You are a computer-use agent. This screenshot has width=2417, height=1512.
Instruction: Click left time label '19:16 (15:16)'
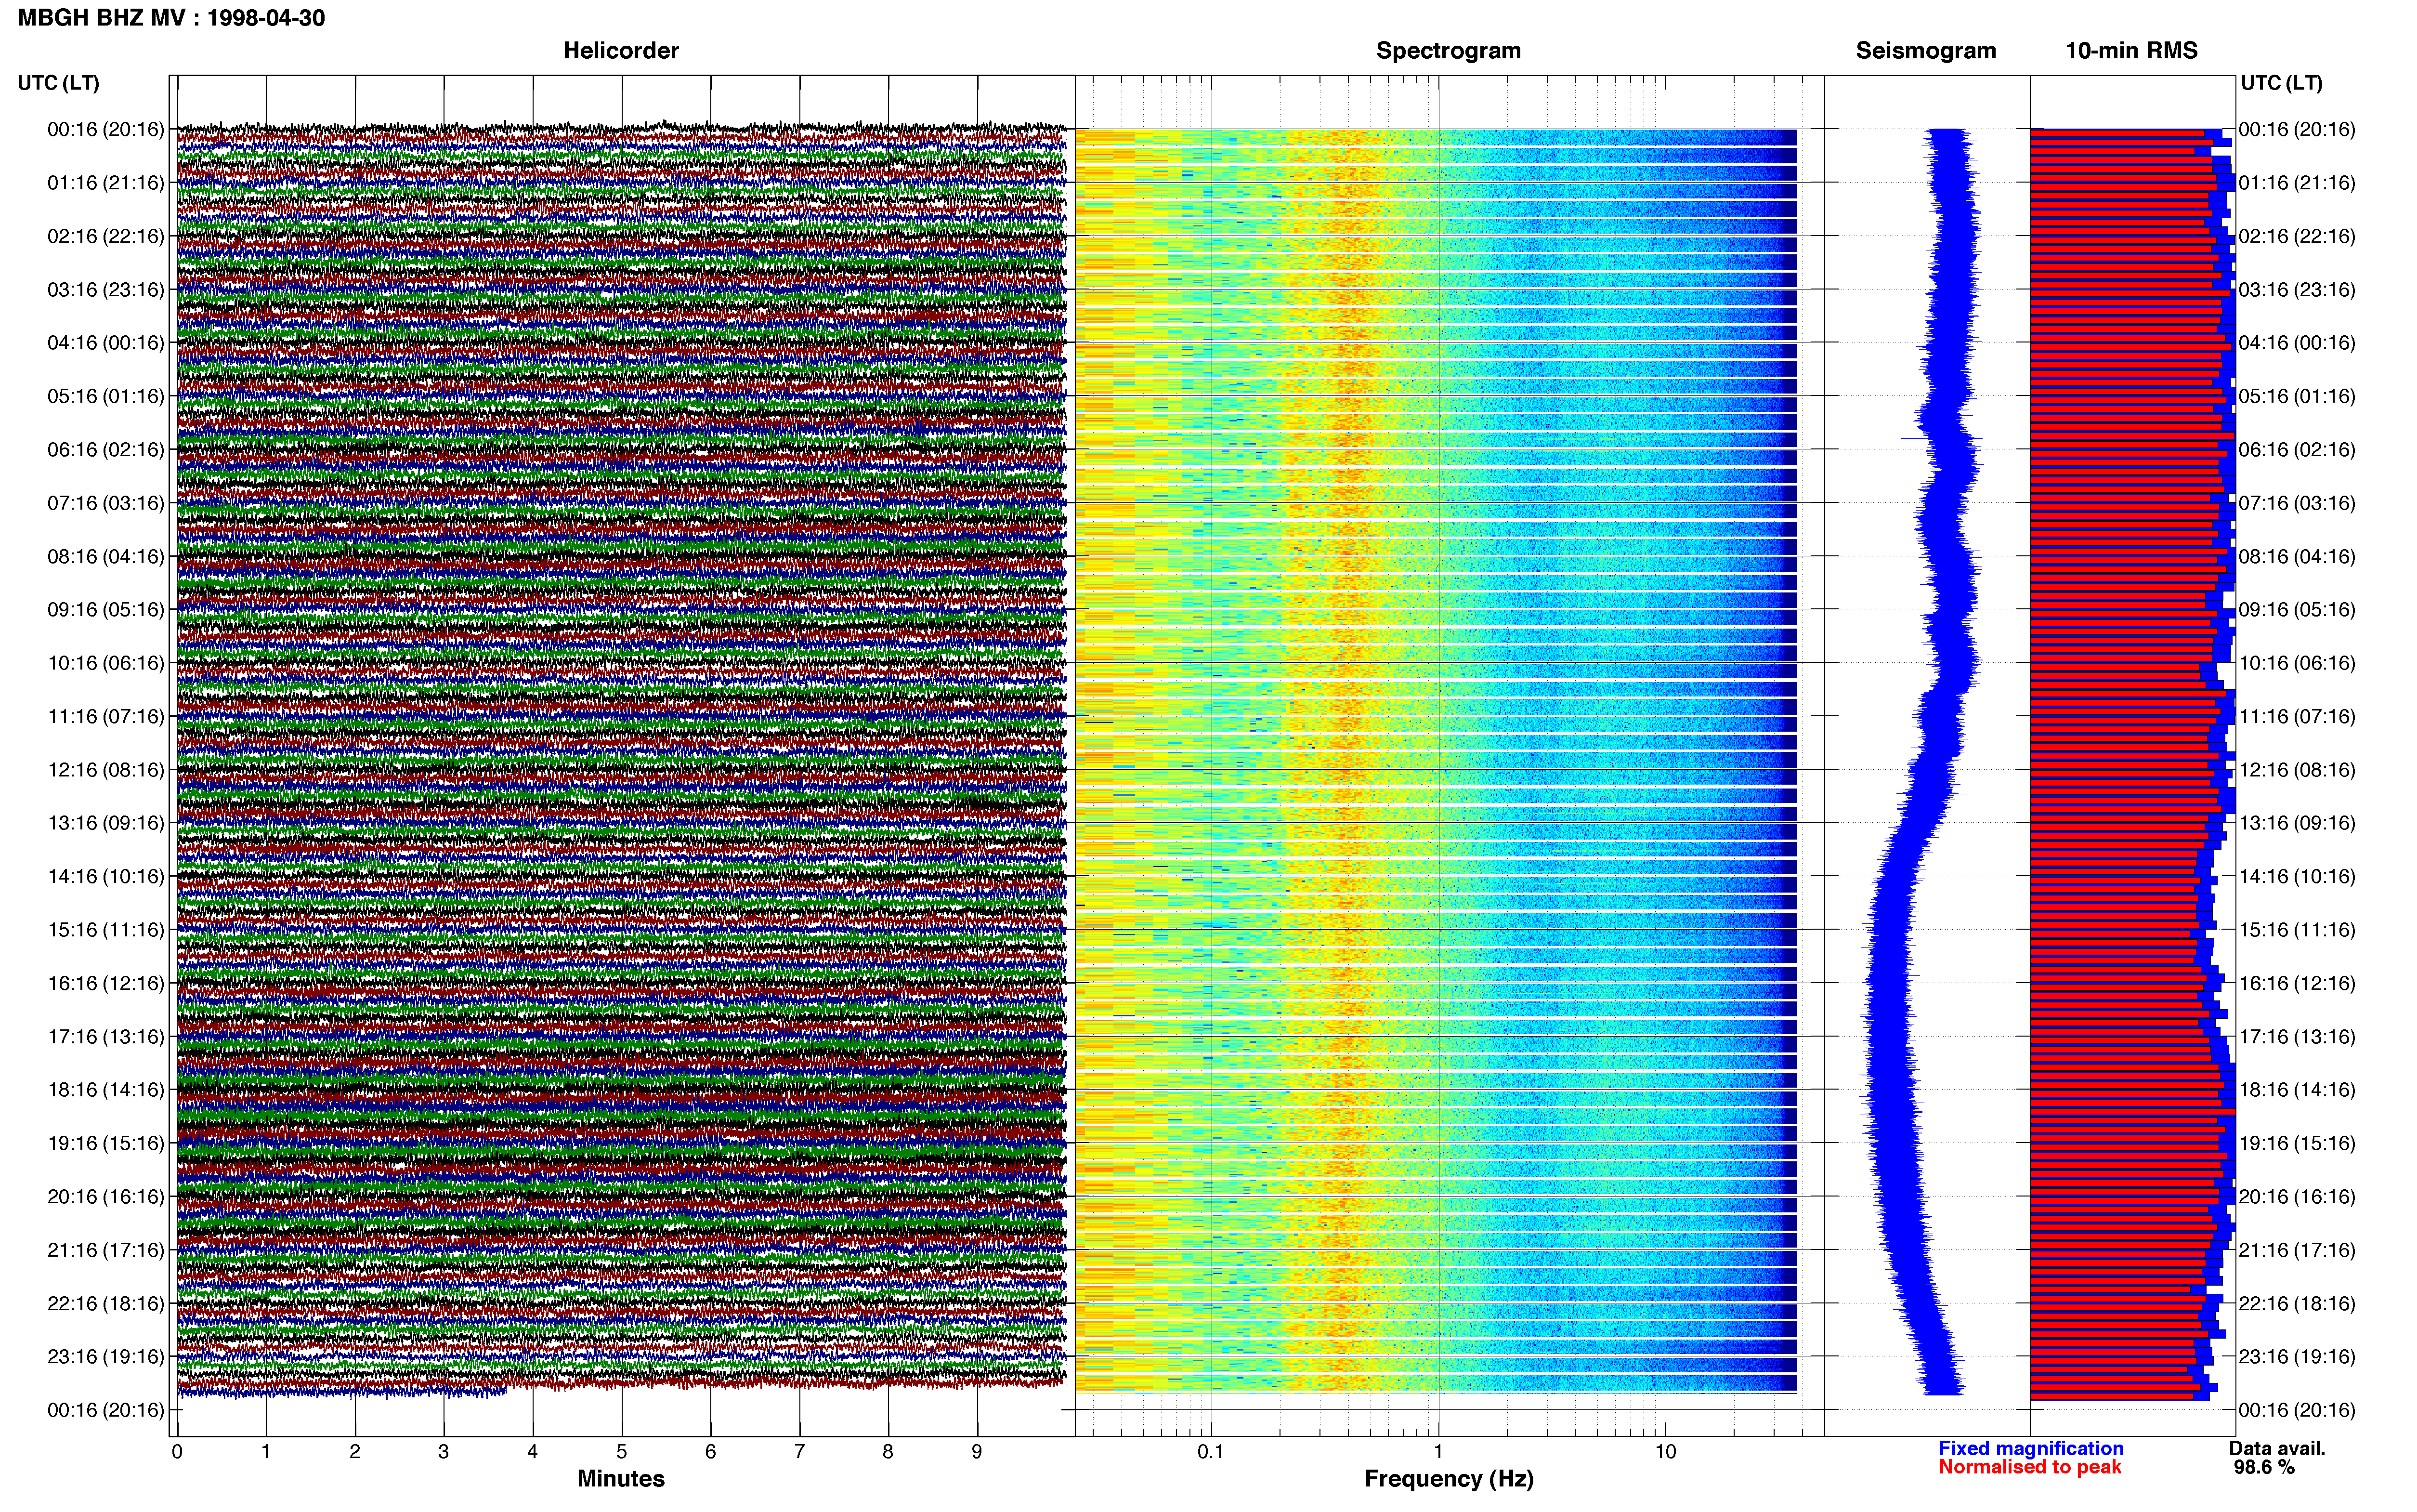106,1143
